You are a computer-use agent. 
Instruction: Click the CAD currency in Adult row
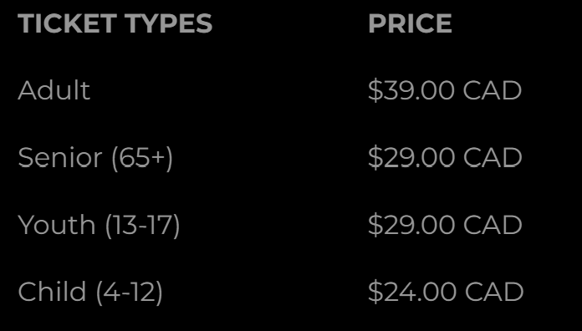click(493, 90)
